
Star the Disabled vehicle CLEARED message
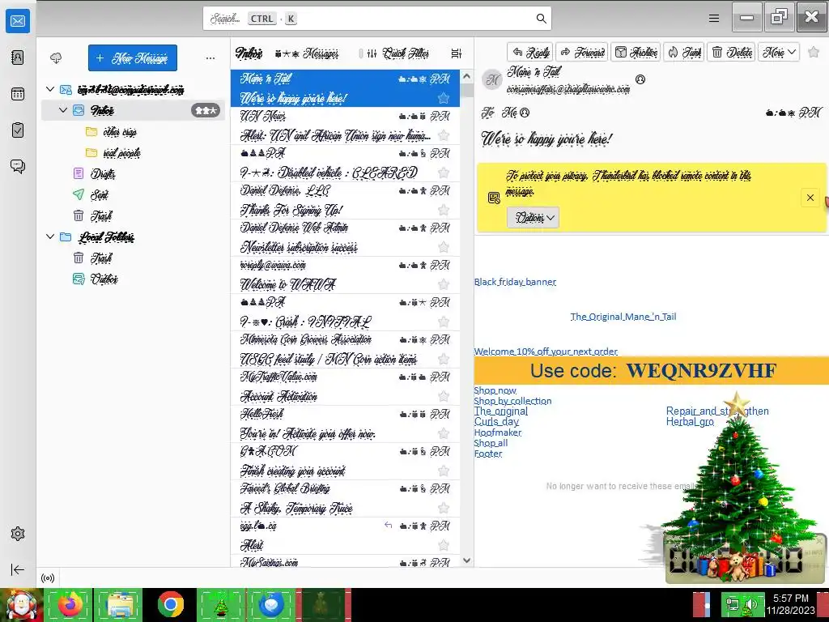[444, 173]
